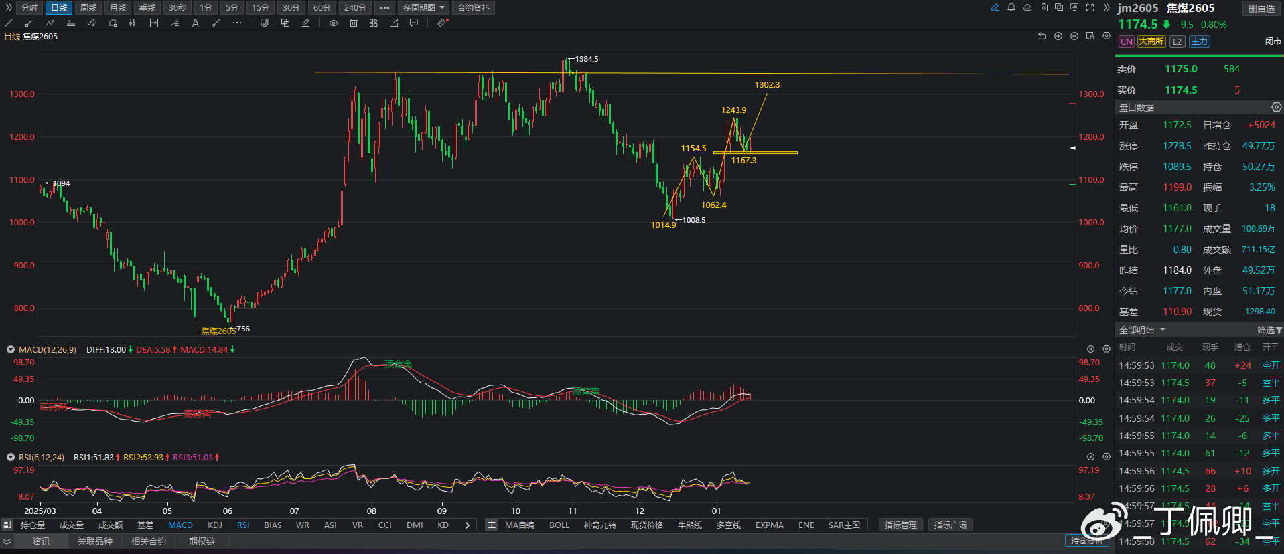1284x554 pixels.
Task: Delete drawings with the trash can icon
Action: (354, 23)
